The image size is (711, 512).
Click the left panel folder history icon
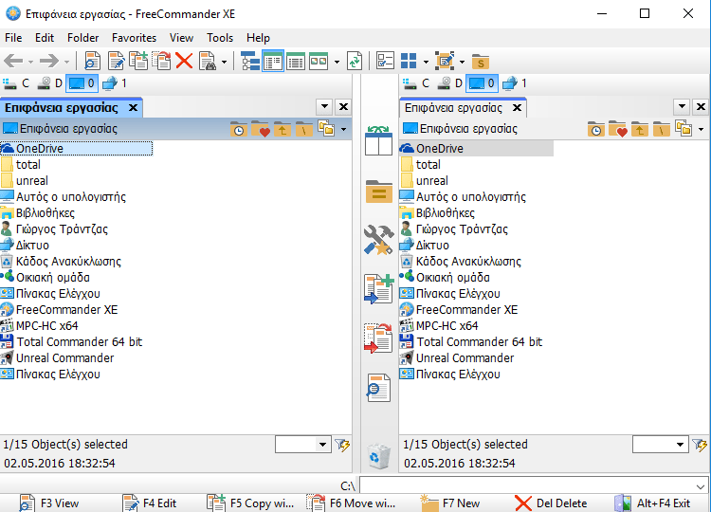[239, 129]
